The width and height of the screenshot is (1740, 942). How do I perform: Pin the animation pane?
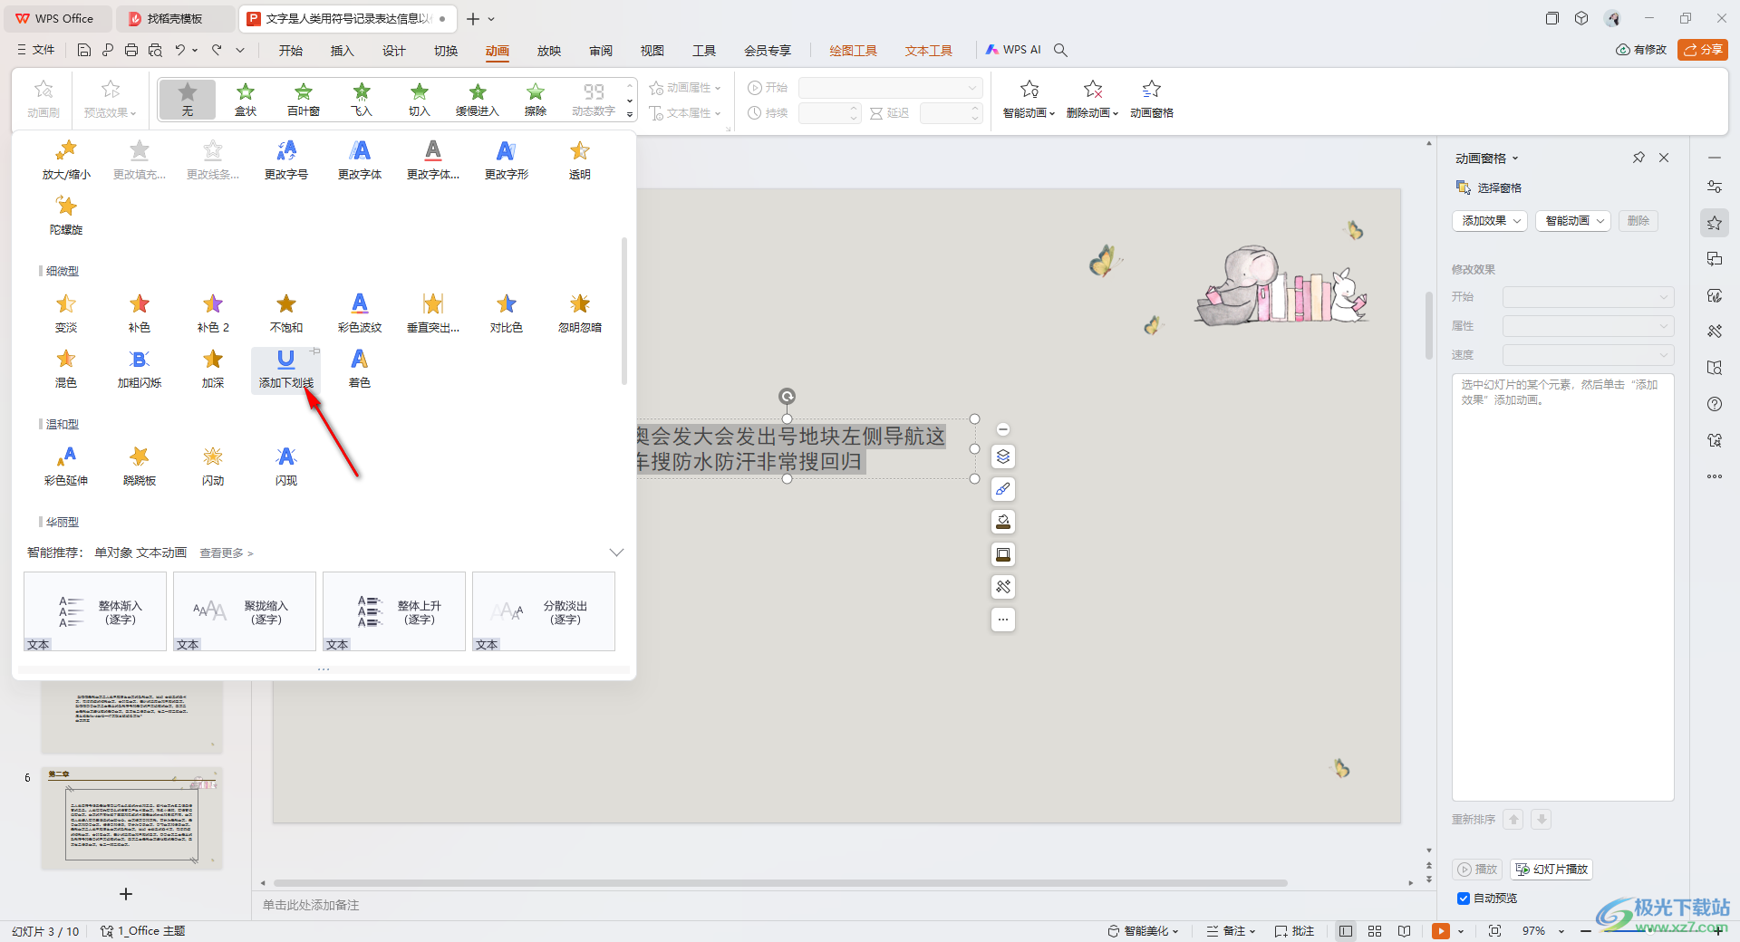(1638, 158)
